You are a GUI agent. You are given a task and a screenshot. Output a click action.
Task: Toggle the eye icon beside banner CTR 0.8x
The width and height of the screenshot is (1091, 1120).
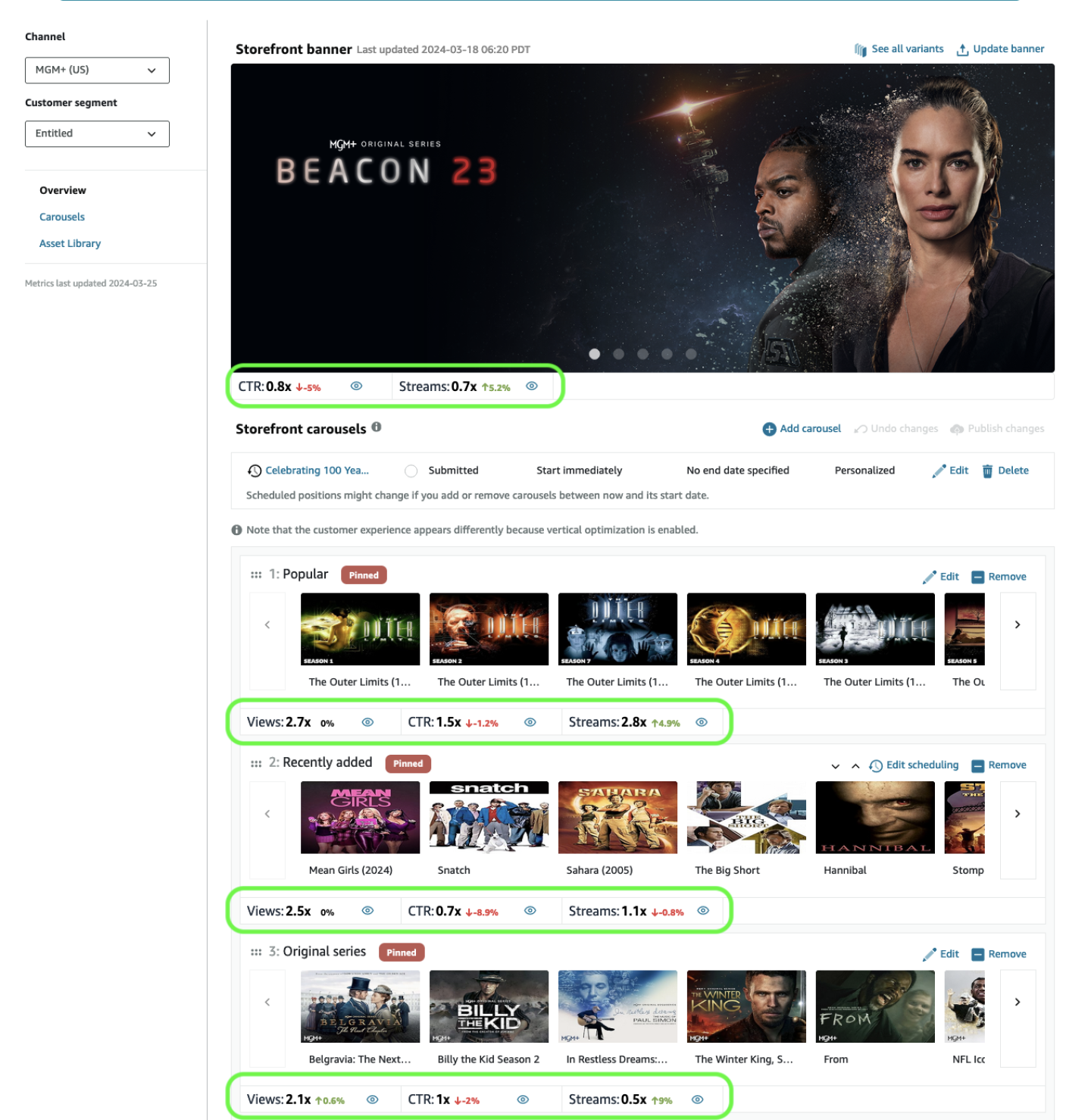pos(356,386)
